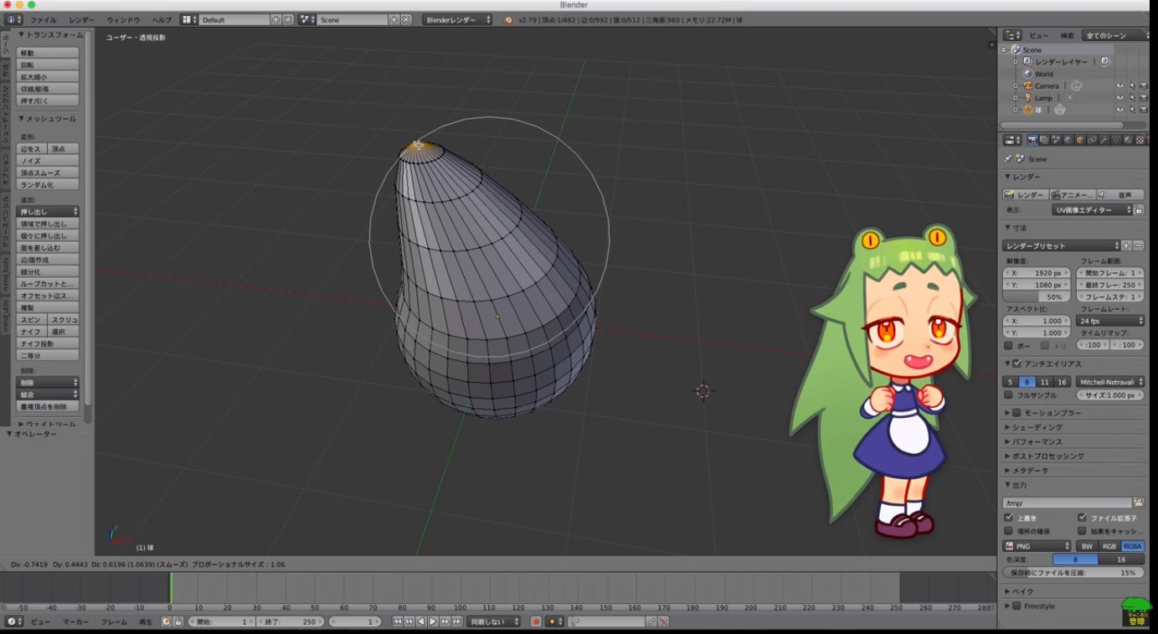The width and height of the screenshot is (1158, 634).
Task: Open the Object properties tab cube icon
Action: coord(1080,140)
